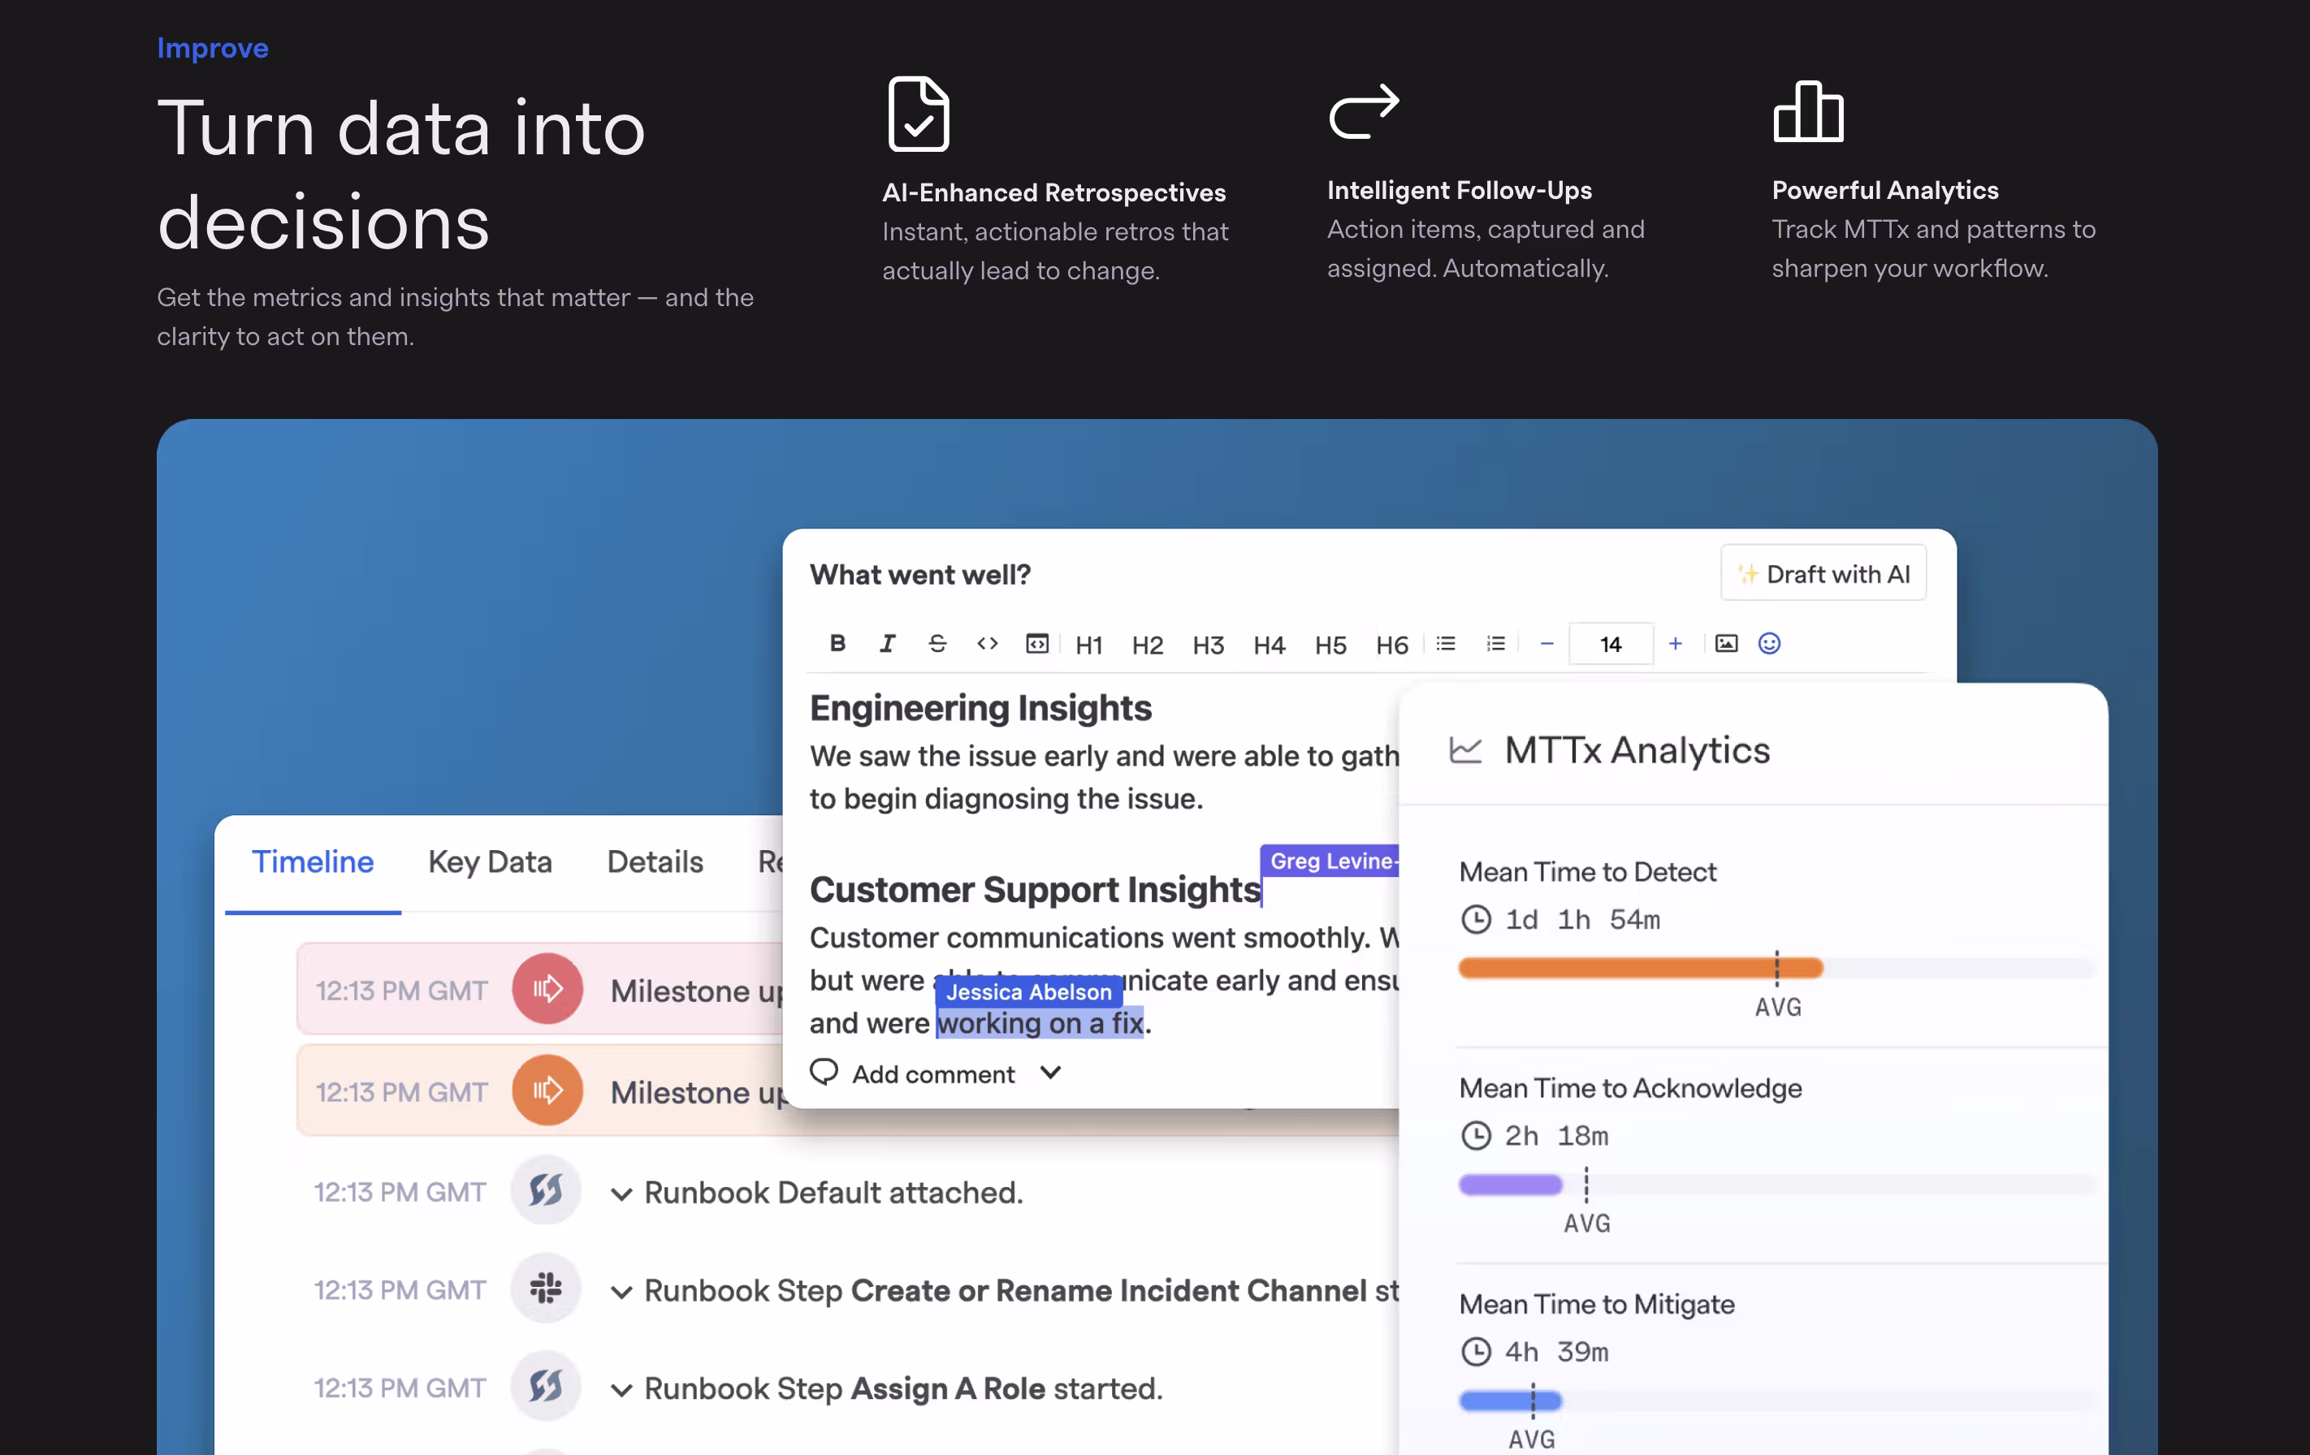Insert a code block icon
Image resolution: width=2310 pixels, height=1455 pixels.
click(x=1037, y=644)
